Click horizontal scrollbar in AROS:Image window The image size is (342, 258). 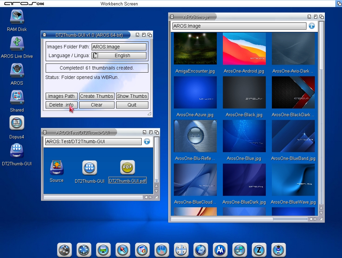(240, 219)
